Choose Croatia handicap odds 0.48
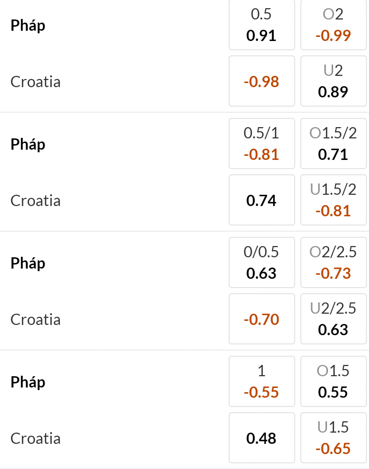This screenshot has width=369, height=469. coord(261,438)
